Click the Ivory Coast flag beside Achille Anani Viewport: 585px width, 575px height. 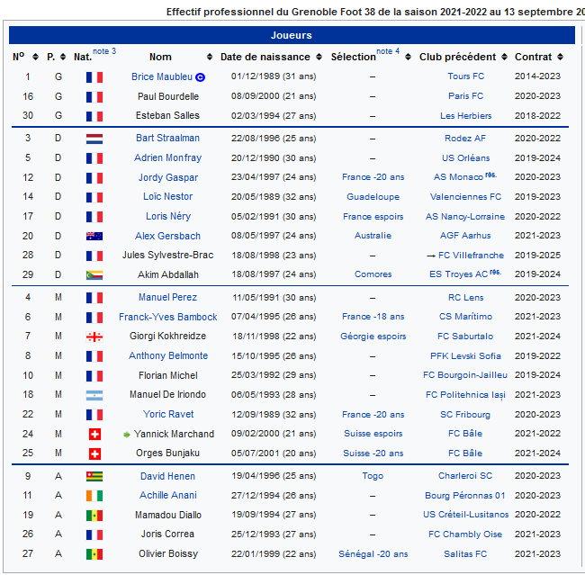pos(94,496)
